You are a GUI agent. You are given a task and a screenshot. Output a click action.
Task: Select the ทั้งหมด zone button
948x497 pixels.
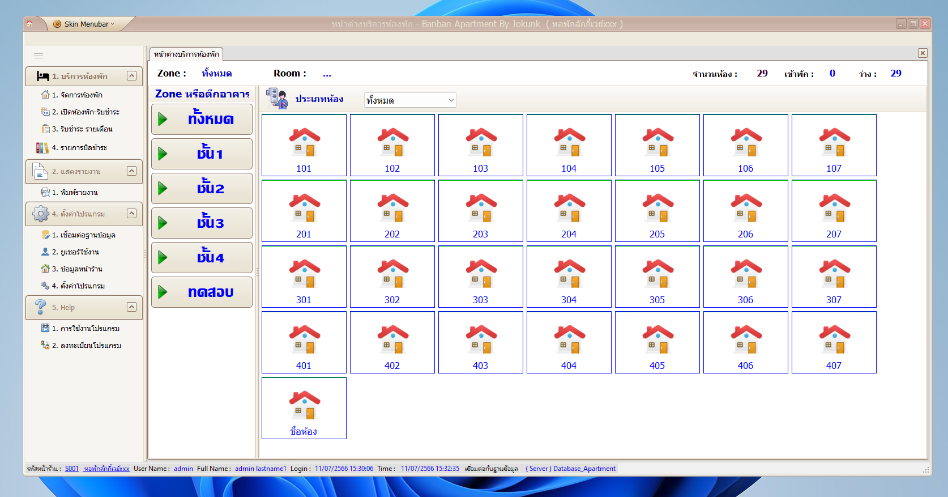tap(202, 119)
